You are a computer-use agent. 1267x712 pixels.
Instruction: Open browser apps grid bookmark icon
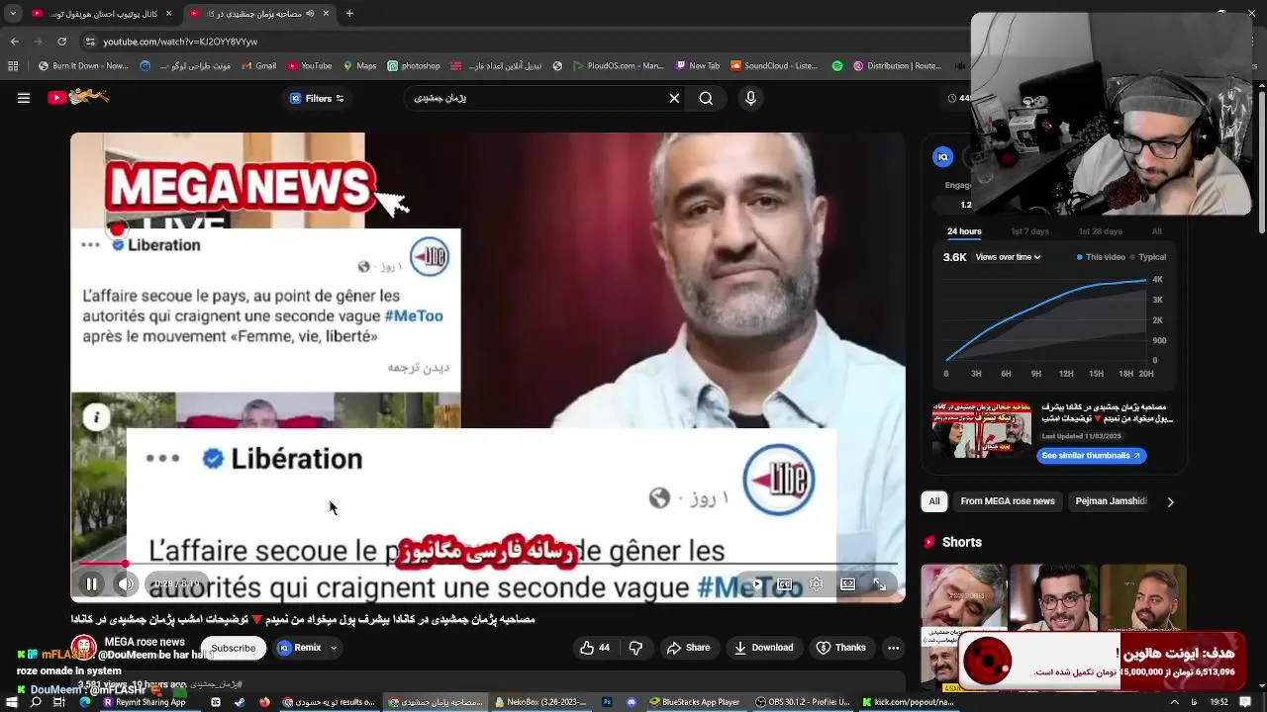pyautogui.click(x=13, y=66)
